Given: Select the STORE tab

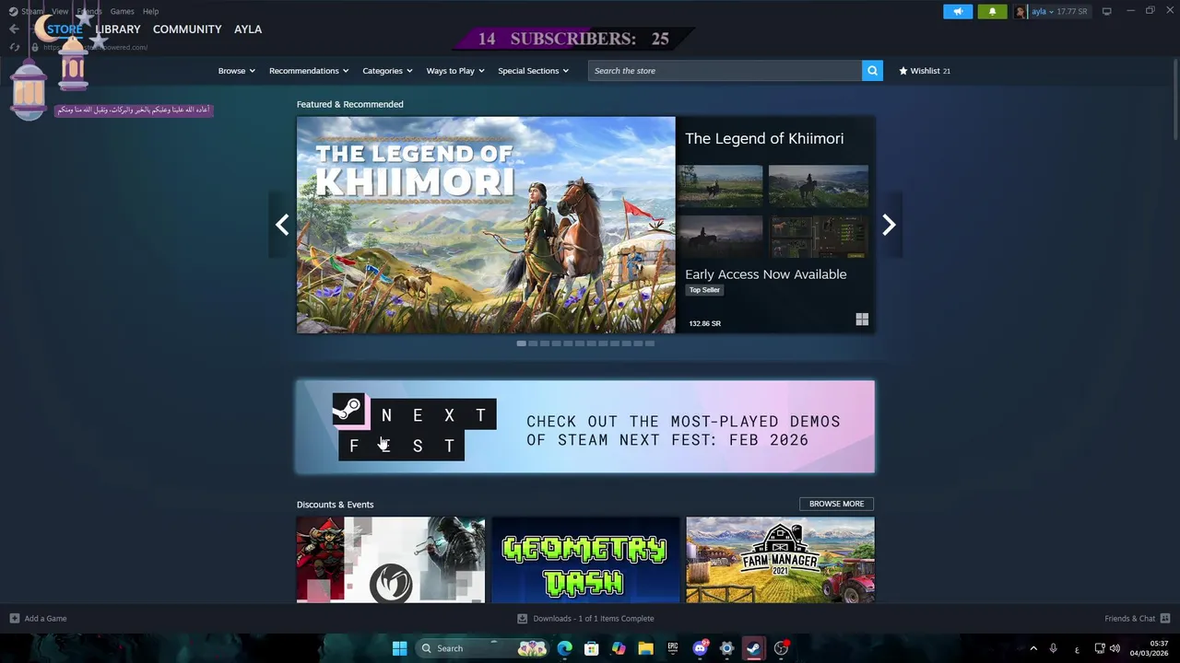Looking at the screenshot, I should [x=65, y=29].
